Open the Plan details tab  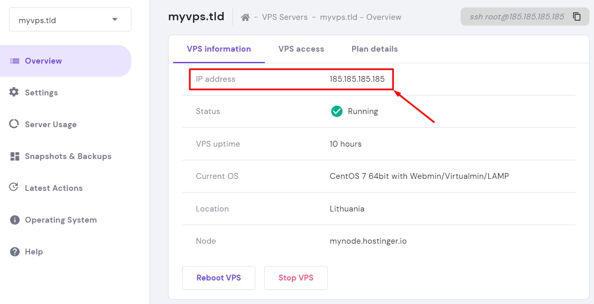pos(374,49)
